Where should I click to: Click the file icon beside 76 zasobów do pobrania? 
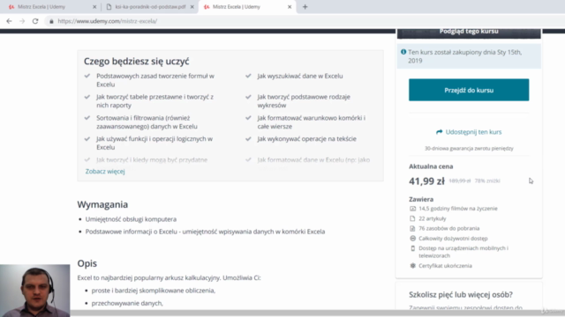[x=412, y=228]
